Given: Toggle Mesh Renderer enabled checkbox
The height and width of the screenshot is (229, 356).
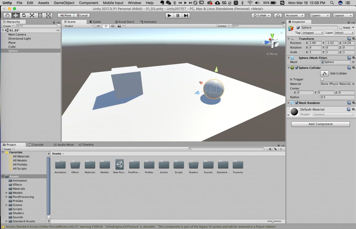Looking at the screenshot, I should [x=297, y=103].
